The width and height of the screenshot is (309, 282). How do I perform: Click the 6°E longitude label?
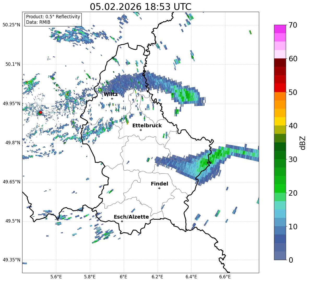[x=123, y=277]
